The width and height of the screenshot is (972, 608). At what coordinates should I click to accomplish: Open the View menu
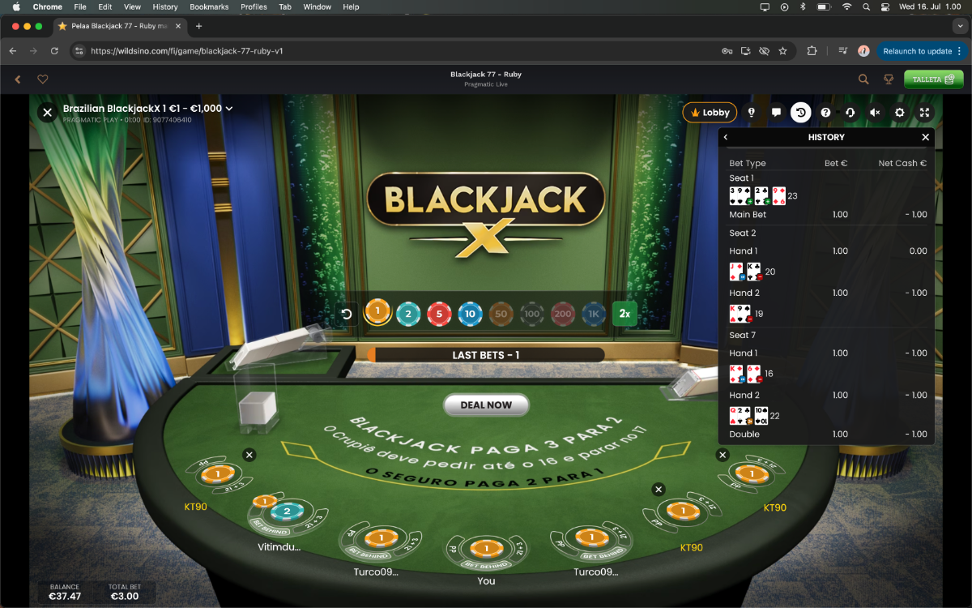coord(132,6)
